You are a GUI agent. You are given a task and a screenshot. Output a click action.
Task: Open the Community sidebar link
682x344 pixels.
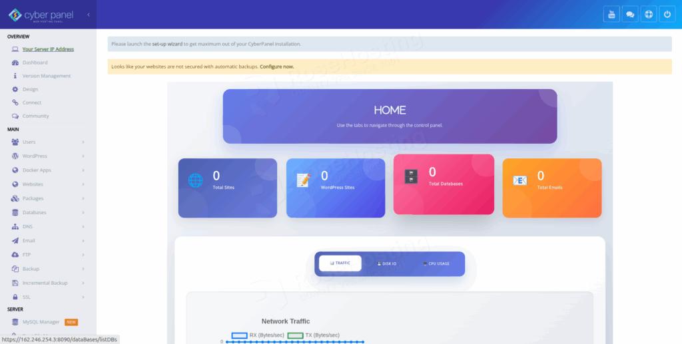coord(36,116)
